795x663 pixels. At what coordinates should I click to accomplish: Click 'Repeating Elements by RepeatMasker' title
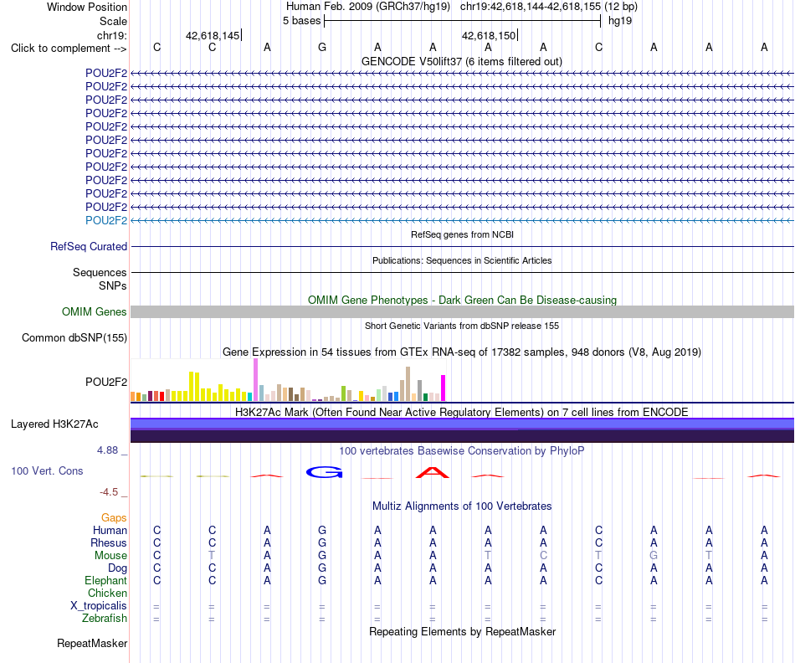tap(462, 631)
